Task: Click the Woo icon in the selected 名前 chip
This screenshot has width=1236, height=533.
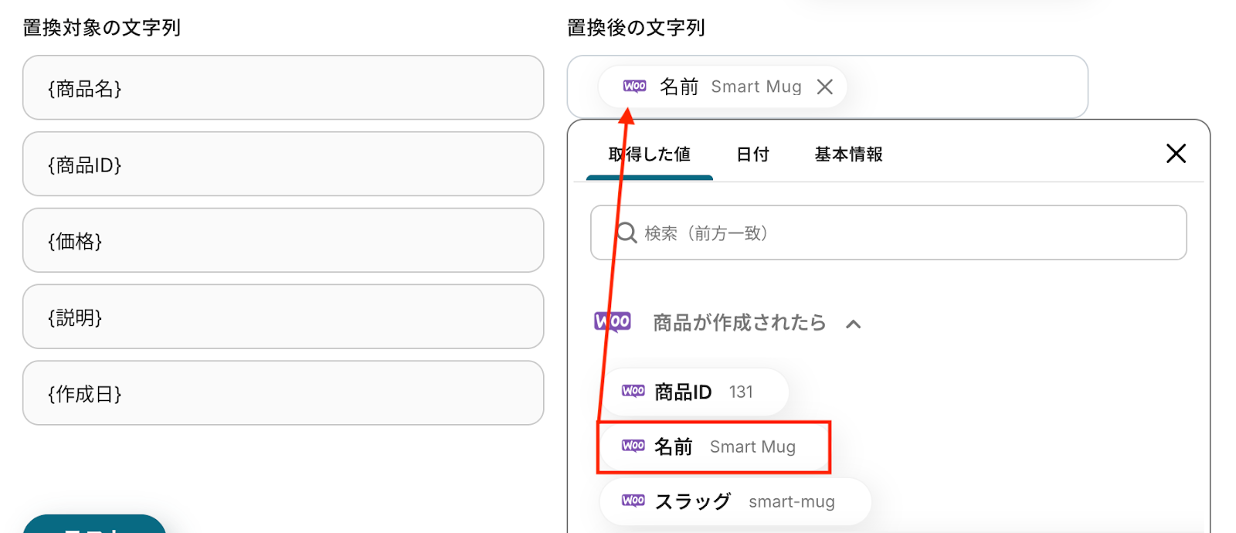Action: coord(635,87)
